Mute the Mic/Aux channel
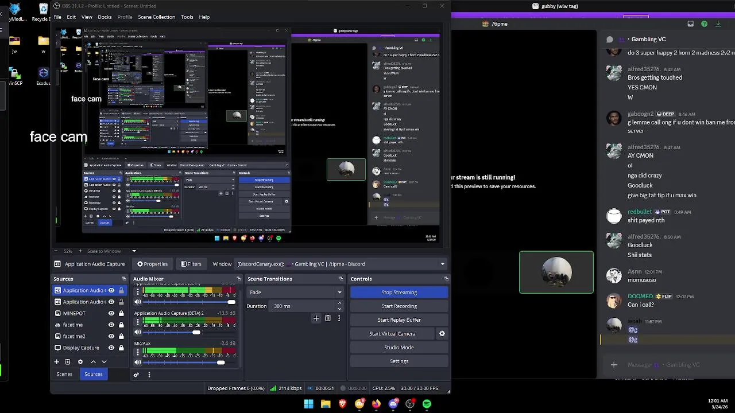 [x=138, y=362]
